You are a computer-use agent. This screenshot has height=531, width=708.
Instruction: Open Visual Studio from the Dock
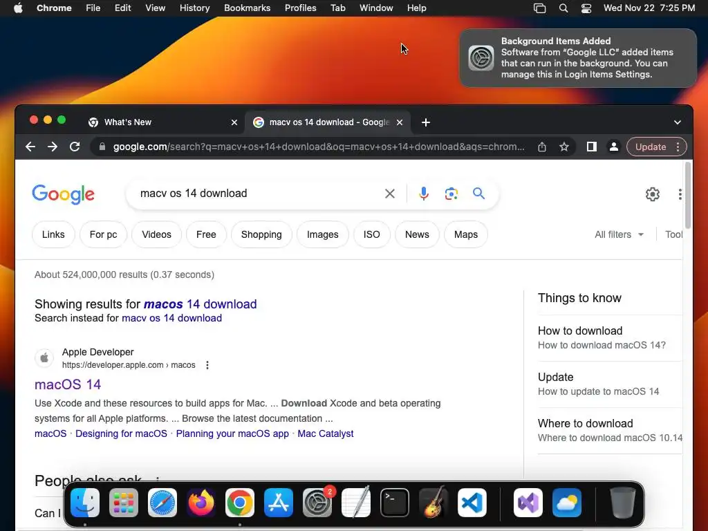point(528,503)
